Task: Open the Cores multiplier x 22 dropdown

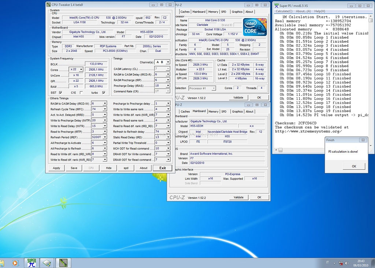Action: click(x=81, y=69)
